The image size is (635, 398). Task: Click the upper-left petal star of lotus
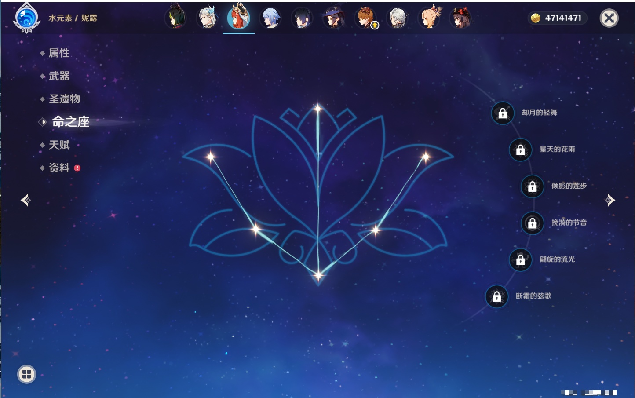tap(211, 157)
